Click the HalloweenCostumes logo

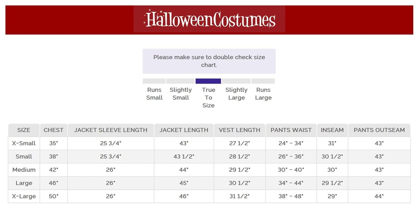point(209,19)
